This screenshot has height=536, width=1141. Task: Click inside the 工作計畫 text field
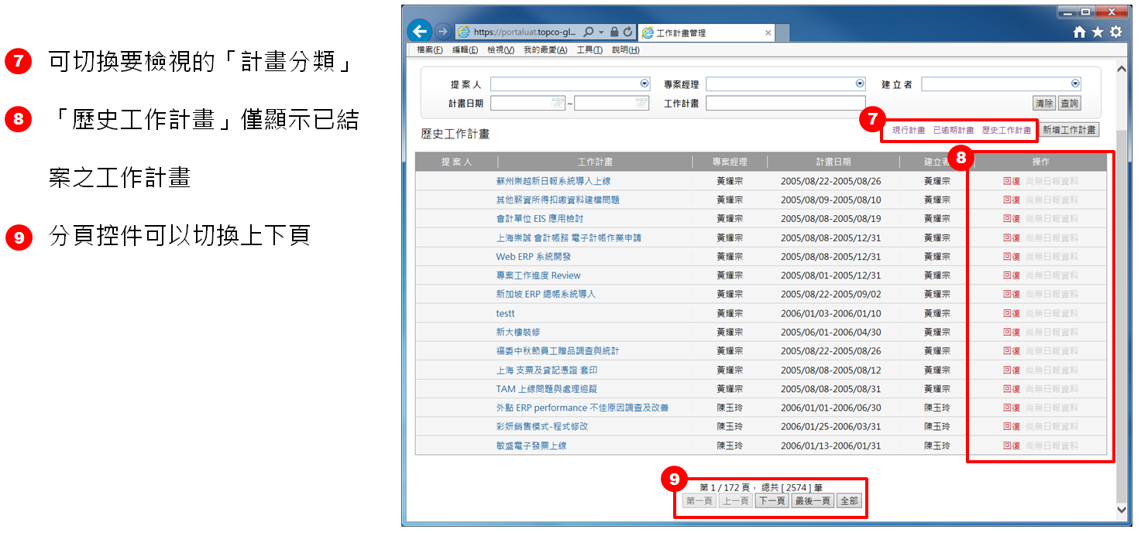785,103
